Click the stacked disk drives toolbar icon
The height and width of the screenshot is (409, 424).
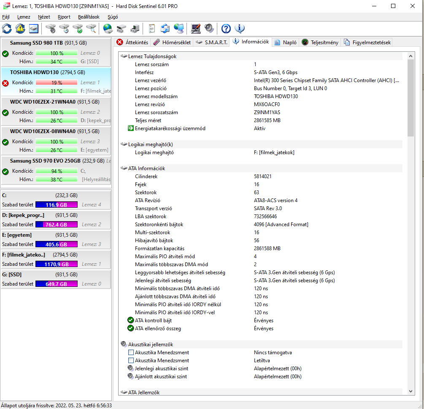(x=122, y=28)
